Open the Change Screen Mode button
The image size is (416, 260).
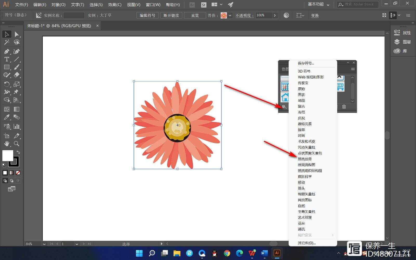[11, 189]
